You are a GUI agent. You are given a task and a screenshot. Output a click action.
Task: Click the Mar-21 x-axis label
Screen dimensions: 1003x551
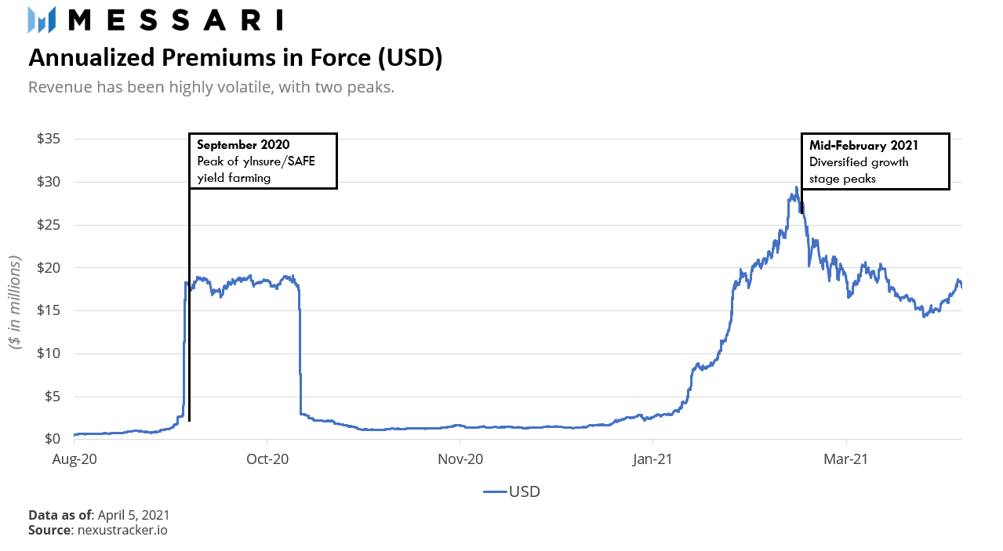click(x=847, y=460)
